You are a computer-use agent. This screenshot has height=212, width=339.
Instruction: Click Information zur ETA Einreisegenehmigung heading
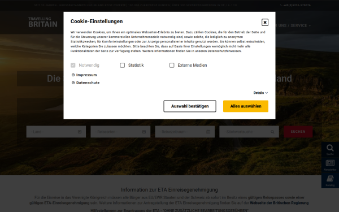(169, 190)
